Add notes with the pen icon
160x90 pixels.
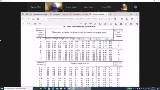point(127,19)
